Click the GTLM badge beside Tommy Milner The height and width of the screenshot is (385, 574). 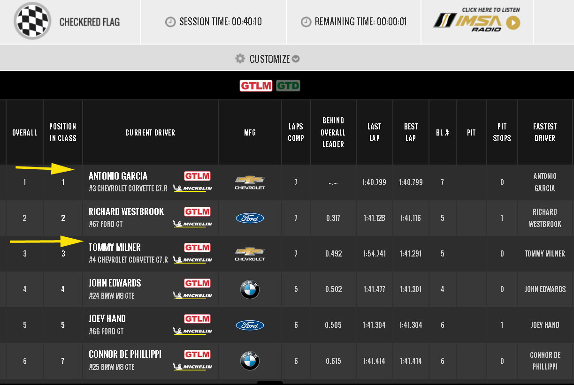point(197,248)
